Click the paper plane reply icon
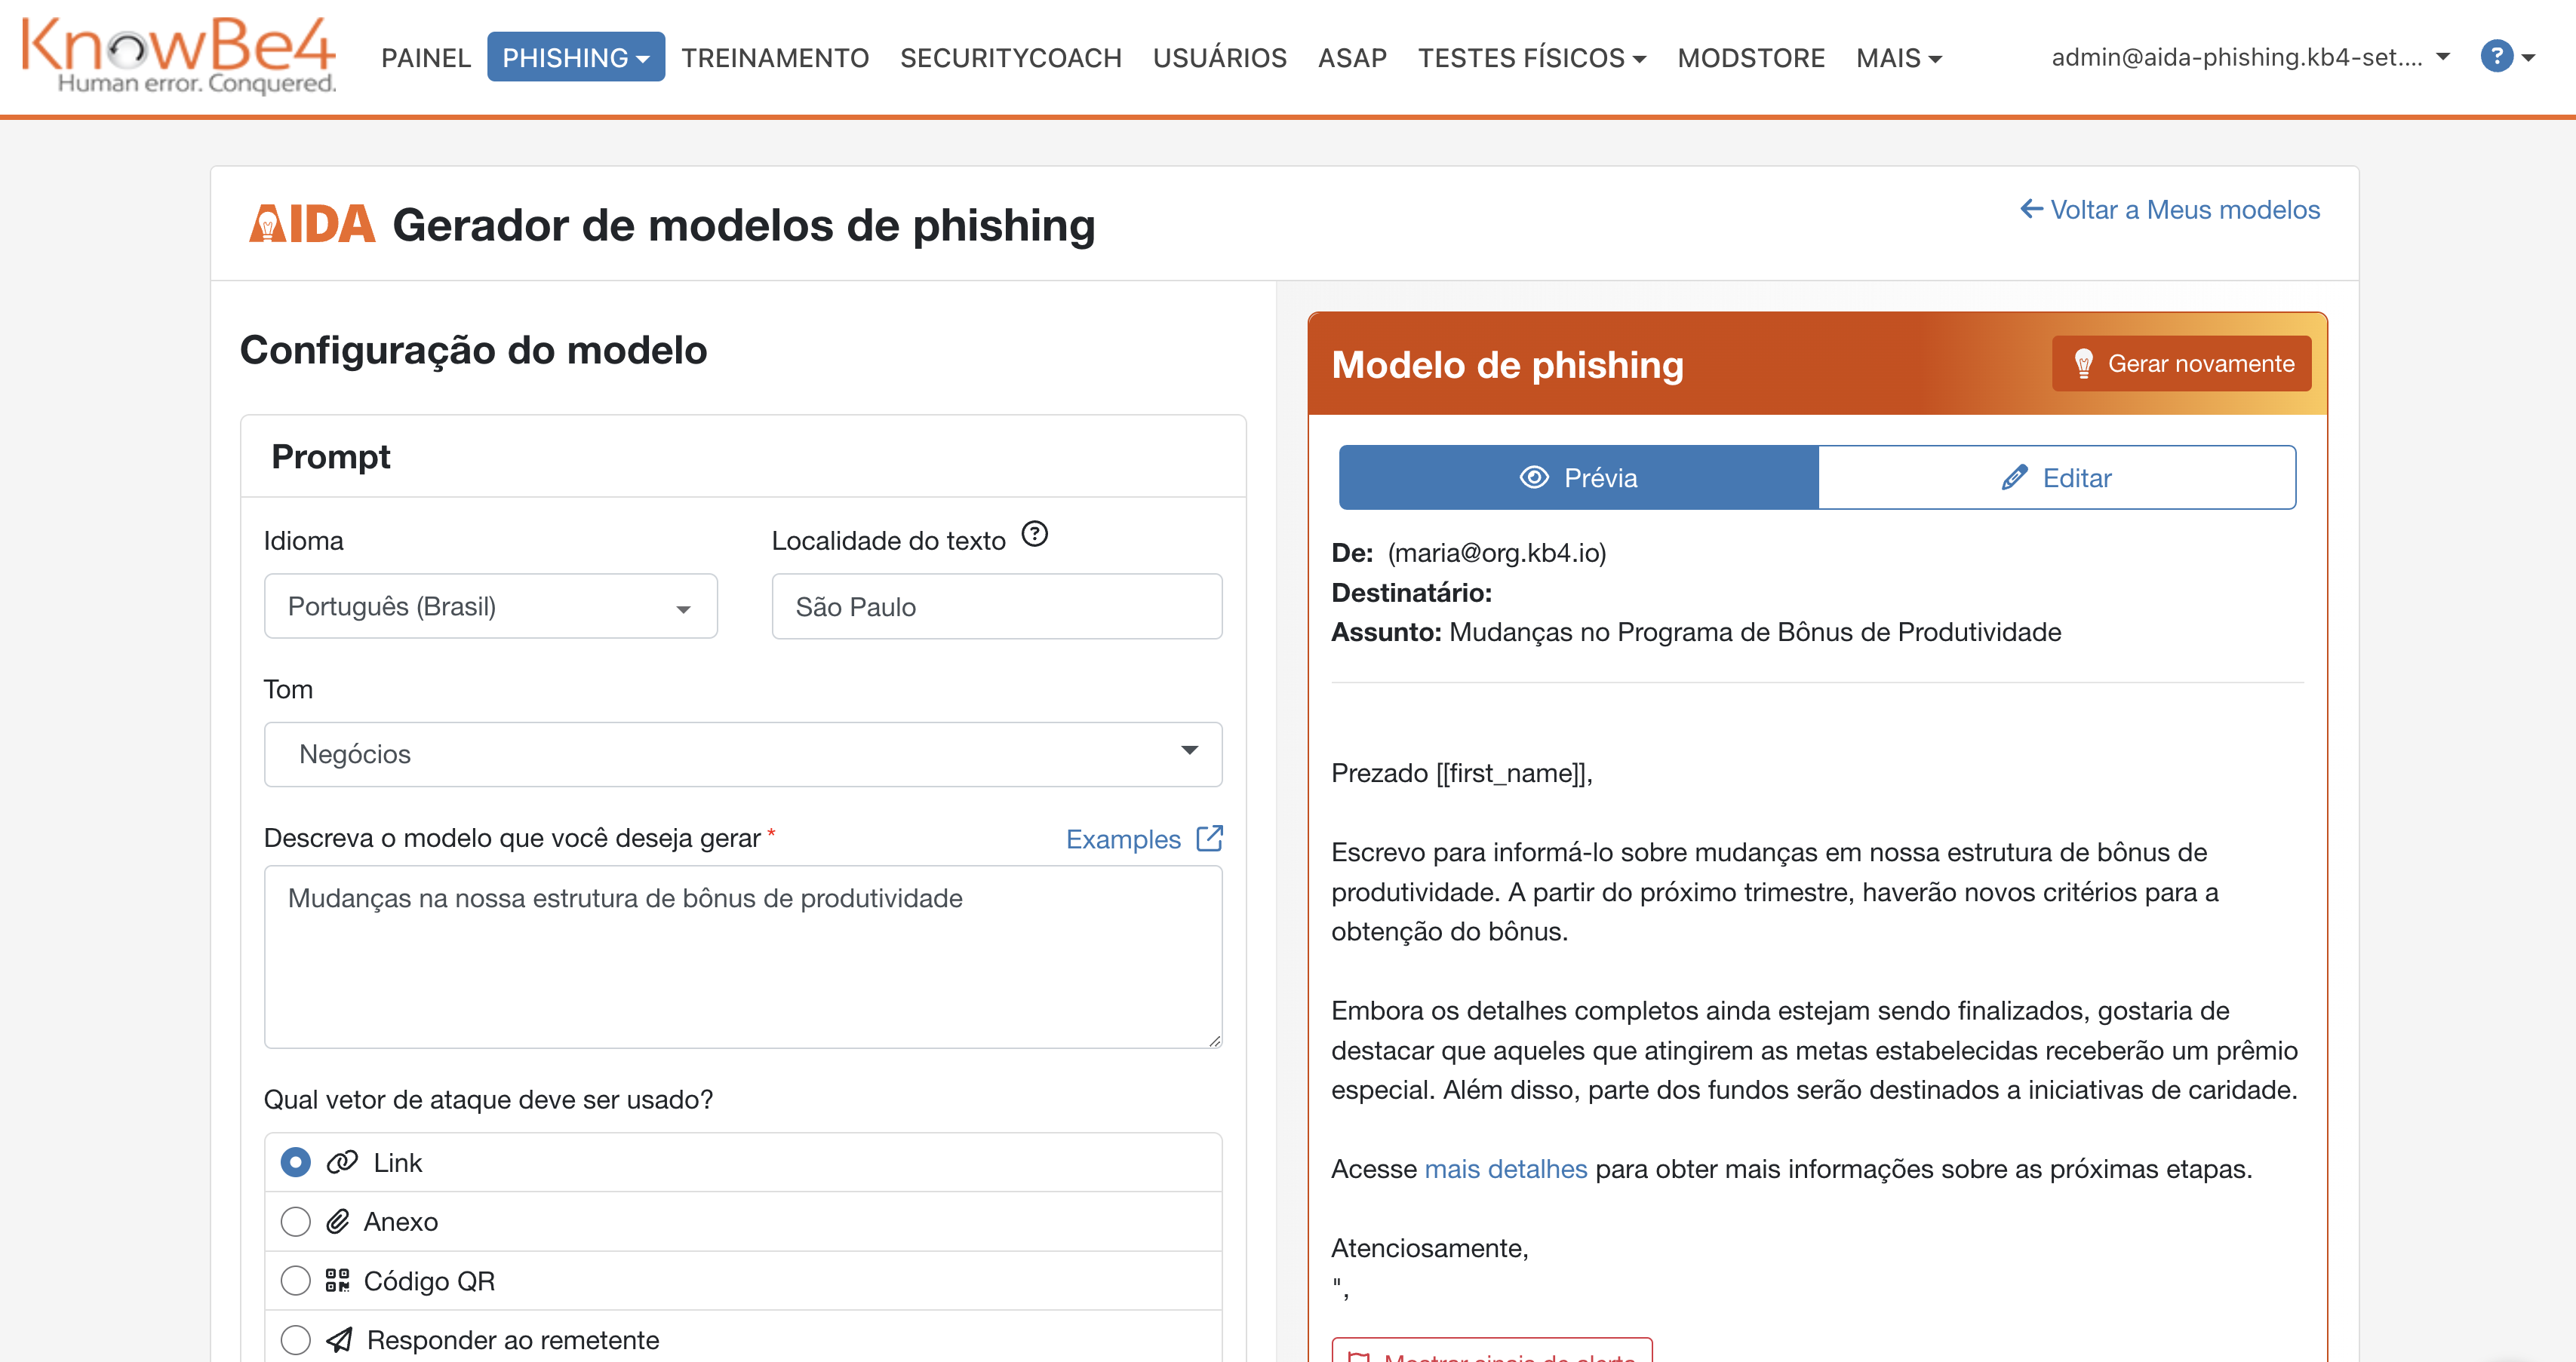The width and height of the screenshot is (2576, 1362). (340, 1339)
